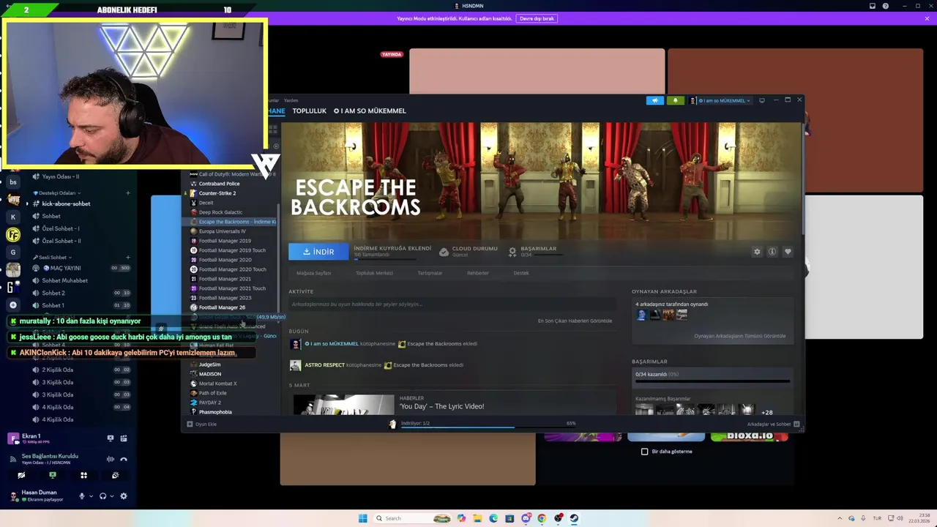Screen dimensions: 937x527
Task: Open the G Discord server
Action: (x=12, y=253)
